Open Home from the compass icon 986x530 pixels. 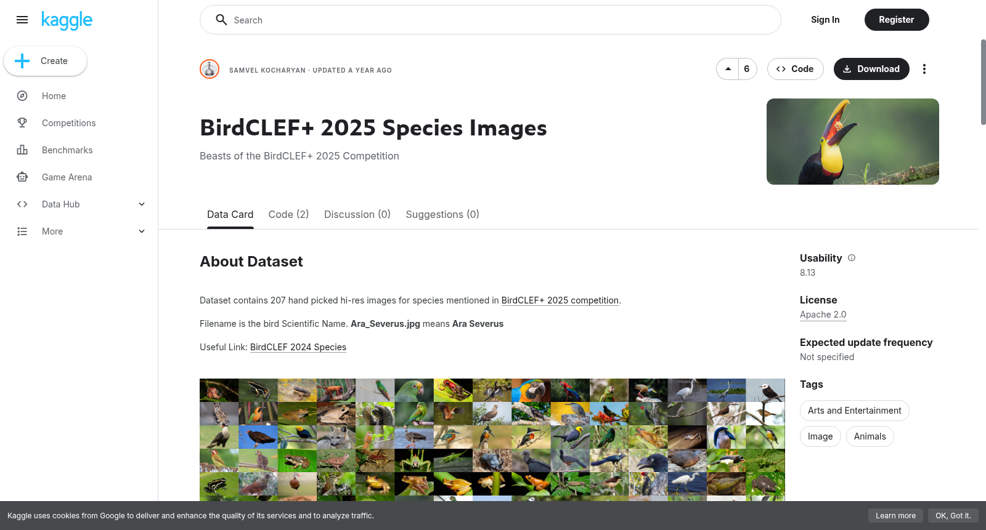tap(22, 96)
